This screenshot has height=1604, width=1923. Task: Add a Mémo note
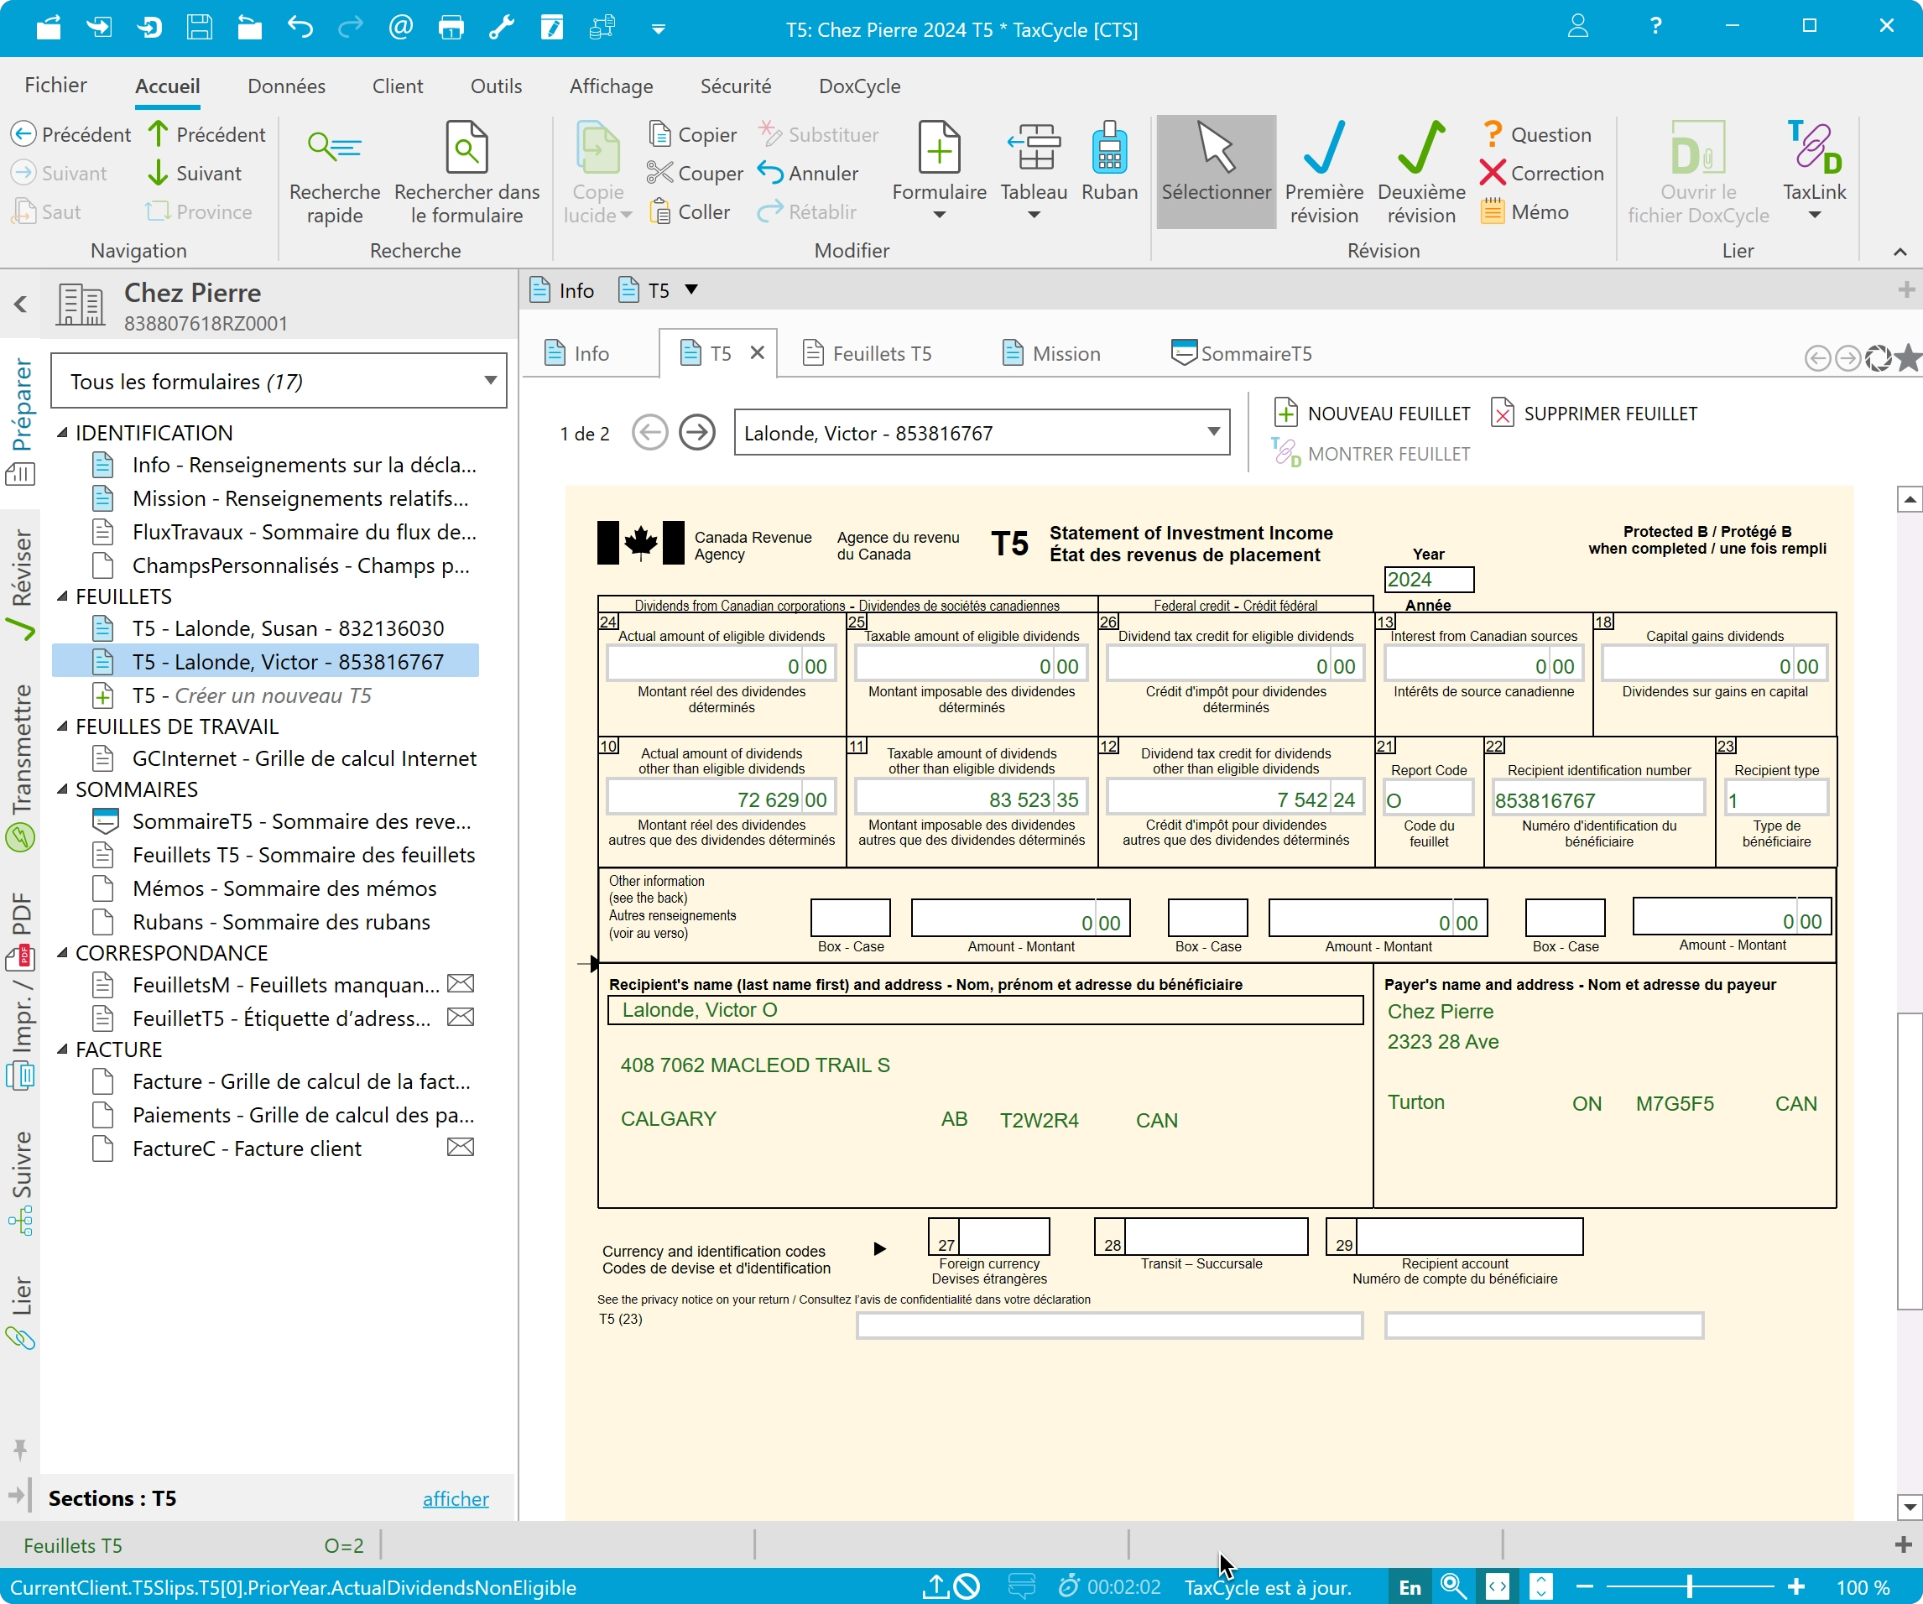1525,211
